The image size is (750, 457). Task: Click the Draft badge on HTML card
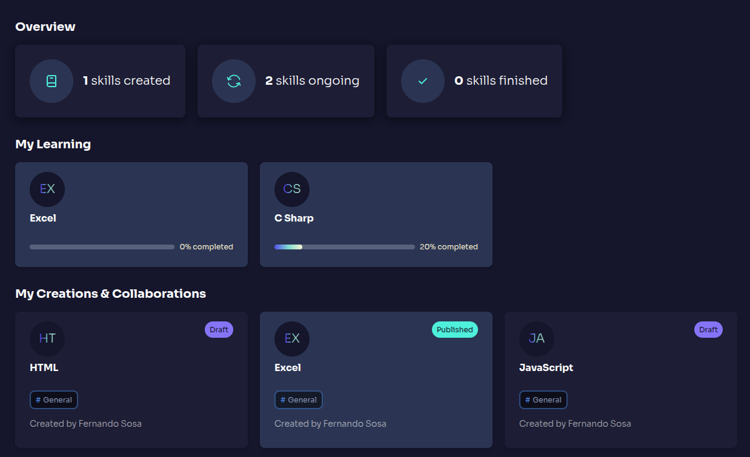(x=219, y=330)
